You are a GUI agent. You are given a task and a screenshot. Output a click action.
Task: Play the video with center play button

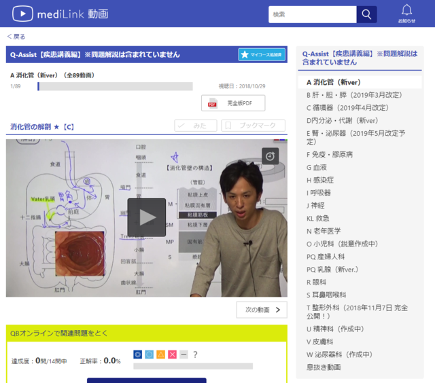point(147,217)
